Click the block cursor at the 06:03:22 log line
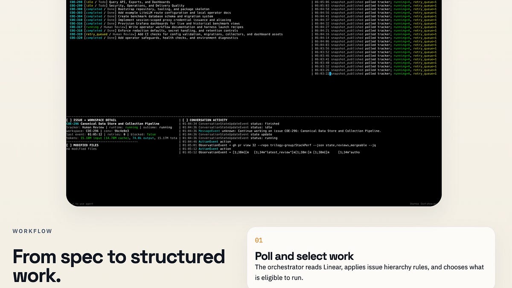Viewport: 512px width, 288px height. pyautogui.click(x=329, y=73)
